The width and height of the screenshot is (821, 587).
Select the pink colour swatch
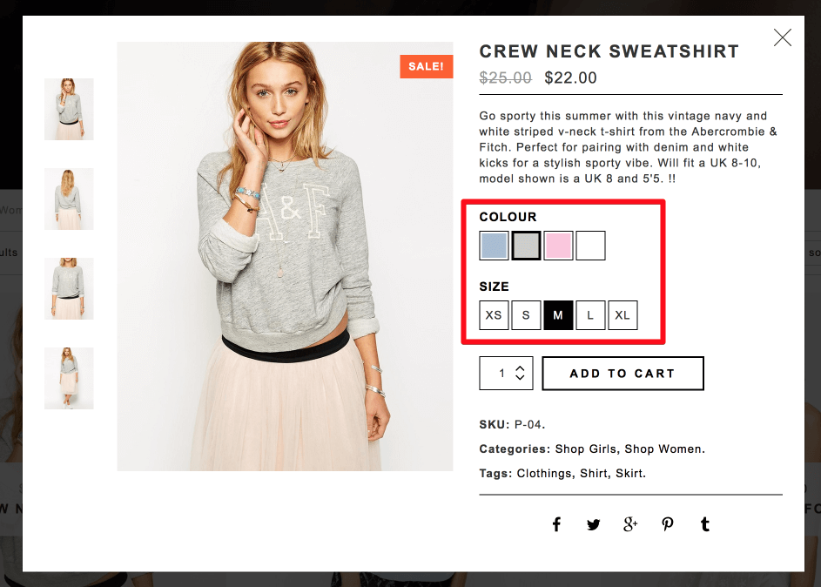(x=558, y=246)
